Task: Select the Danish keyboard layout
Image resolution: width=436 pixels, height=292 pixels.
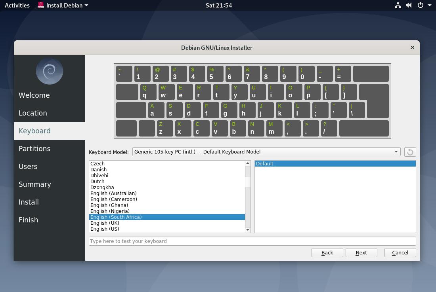Action: 167,169
